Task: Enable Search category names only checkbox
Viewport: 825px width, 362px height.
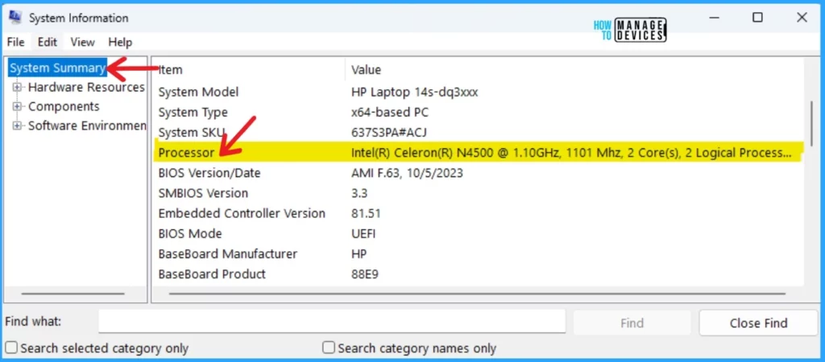Action: point(329,348)
